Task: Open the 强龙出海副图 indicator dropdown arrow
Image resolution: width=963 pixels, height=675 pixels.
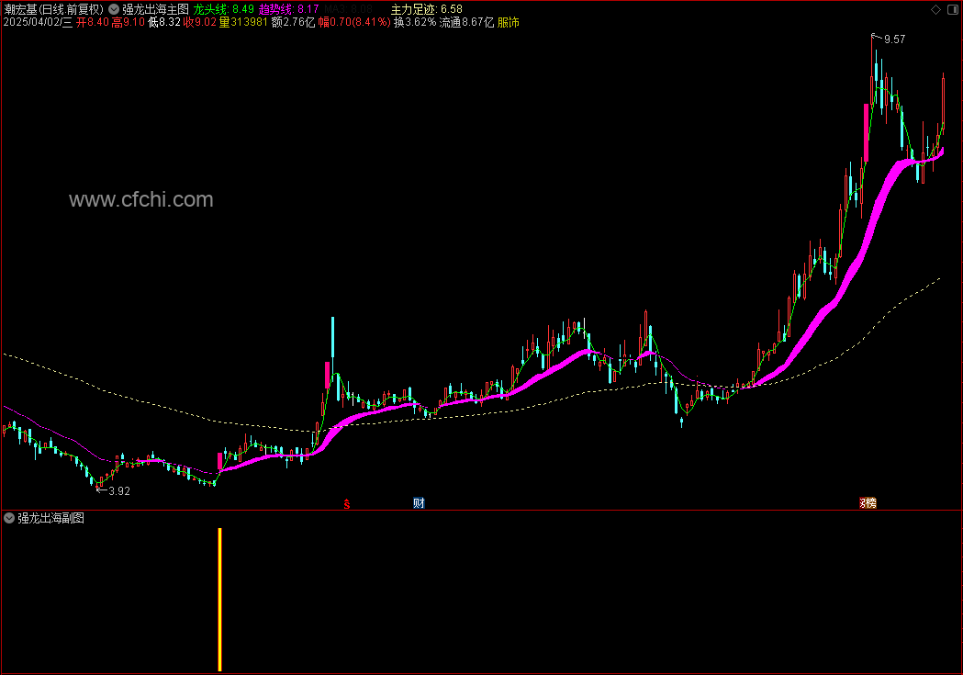Action: click(x=8, y=518)
